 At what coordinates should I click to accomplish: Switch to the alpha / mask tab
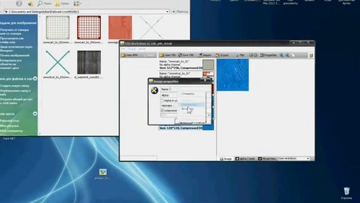pyautogui.click(x=245, y=159)
